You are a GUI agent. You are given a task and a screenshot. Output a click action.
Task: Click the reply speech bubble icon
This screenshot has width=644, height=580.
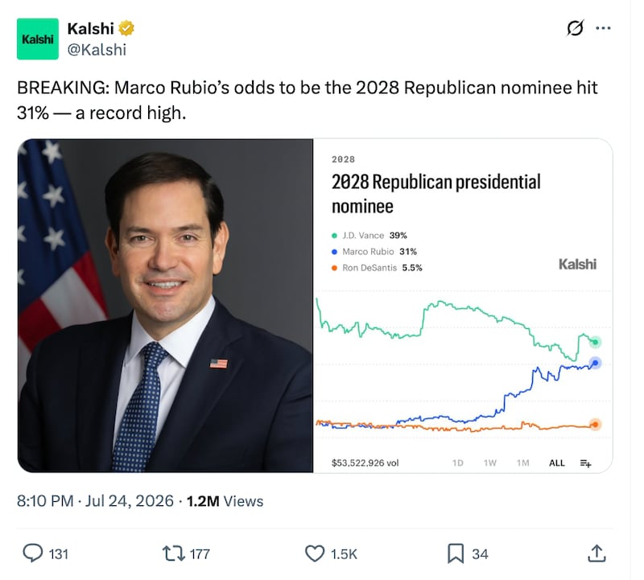point(32,553)
